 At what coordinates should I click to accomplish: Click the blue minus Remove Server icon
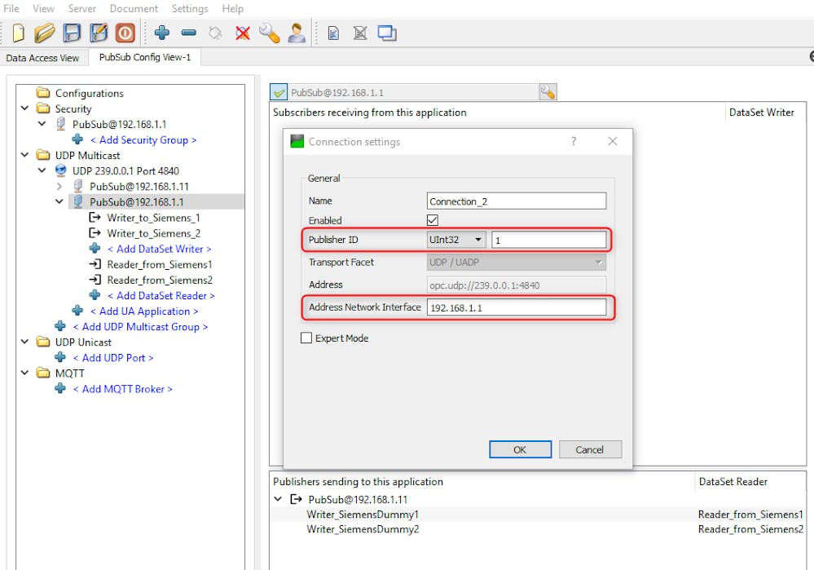(x=189, y=33)
